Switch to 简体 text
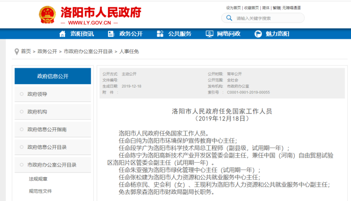Image resolution: width=351 pixels, height=201 pixels. [x=266, y=8]
